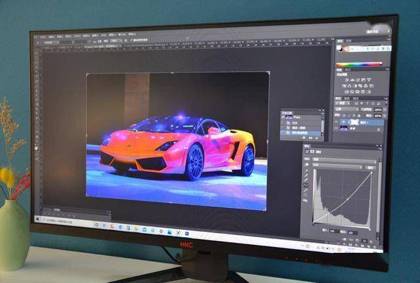Click the on-image adjustment tool in Curves panel
This screenshot has width=420, height=283.
pyautogui.click(x=306, y=165)
